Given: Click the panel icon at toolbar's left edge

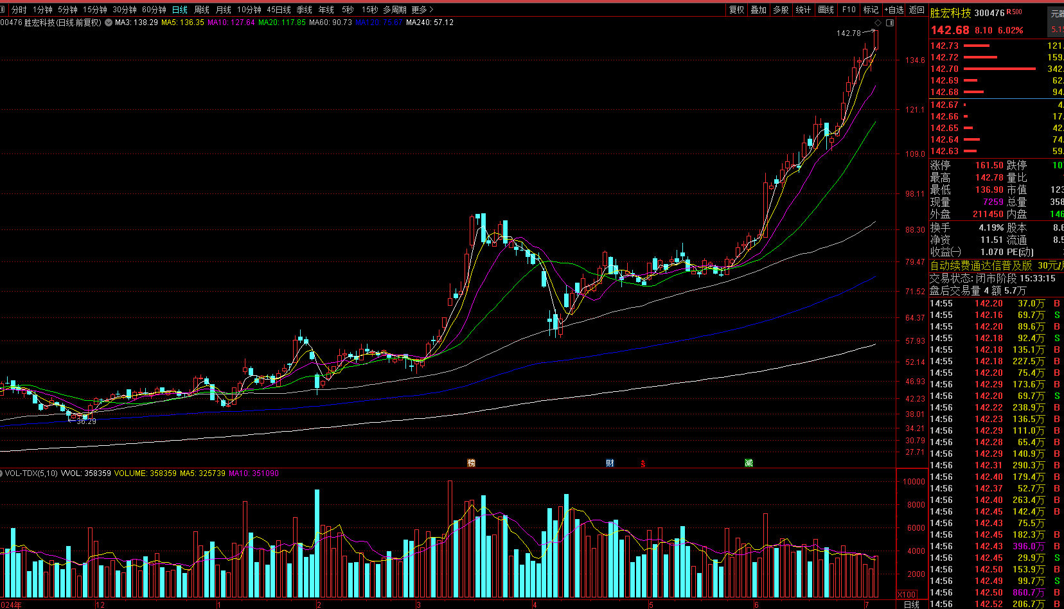Looking at the screenshot, I should 3,10.
